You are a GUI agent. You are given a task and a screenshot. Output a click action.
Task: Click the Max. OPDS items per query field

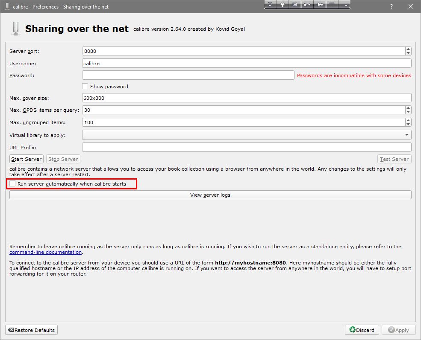point(244,110)
